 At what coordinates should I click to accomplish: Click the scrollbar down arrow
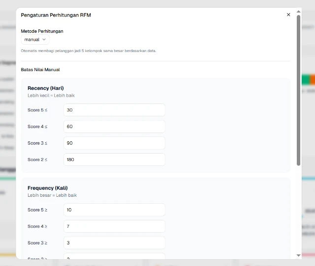(298, 255)
